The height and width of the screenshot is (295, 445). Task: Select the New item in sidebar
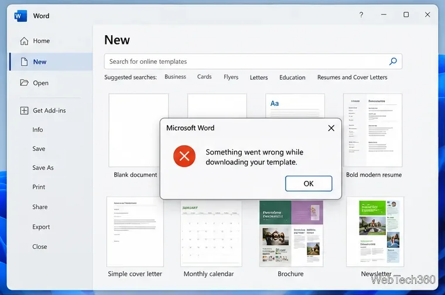click(x=51, y=61)
